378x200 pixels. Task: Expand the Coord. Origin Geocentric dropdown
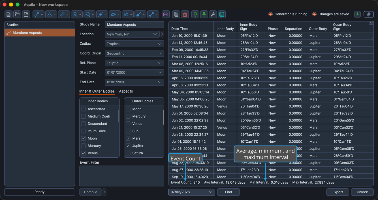(x=134, y=53)
